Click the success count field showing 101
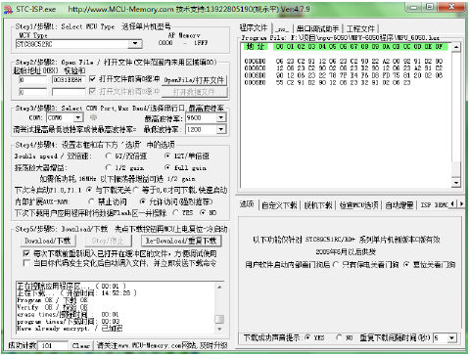470x356 pixels. (53, 345)
